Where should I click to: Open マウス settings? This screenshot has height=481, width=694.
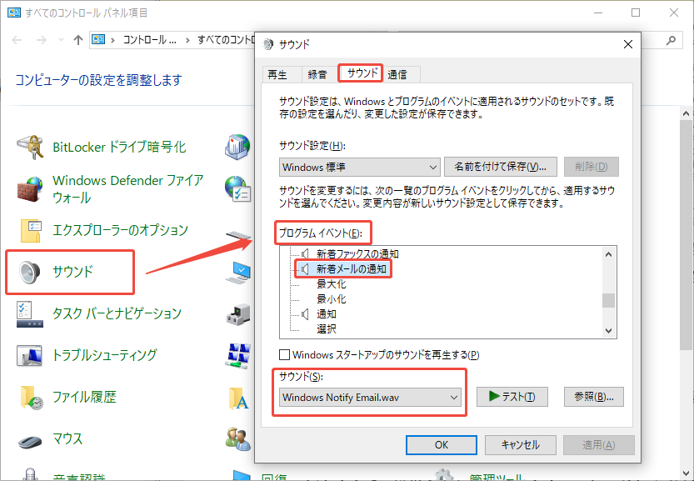(x=69, y=439)
